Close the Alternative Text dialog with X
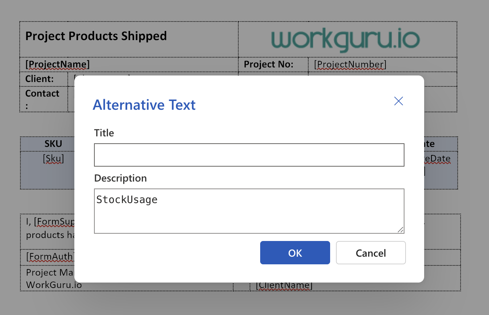Image resolution: width=489 pixels, height=315 pixels. [399, 101]
